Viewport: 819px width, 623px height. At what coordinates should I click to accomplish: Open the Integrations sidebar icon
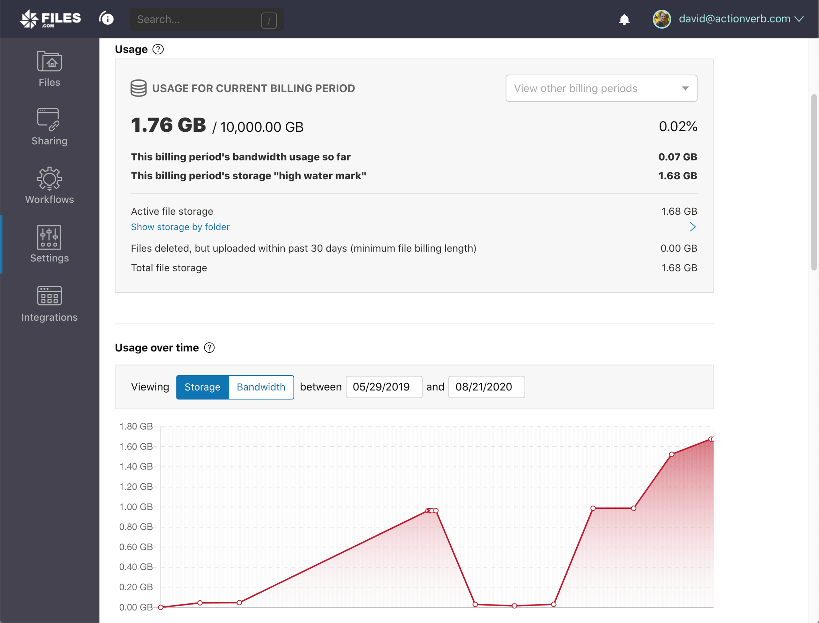click(50, 295)
